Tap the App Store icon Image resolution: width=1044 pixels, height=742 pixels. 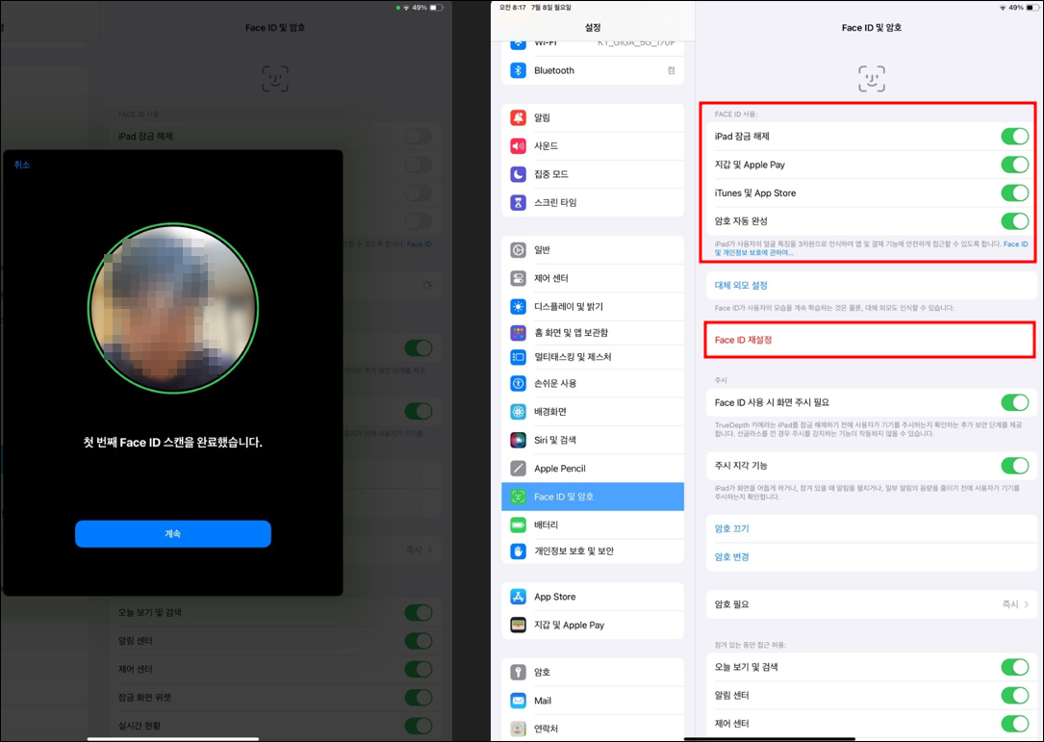click(518, 597)
